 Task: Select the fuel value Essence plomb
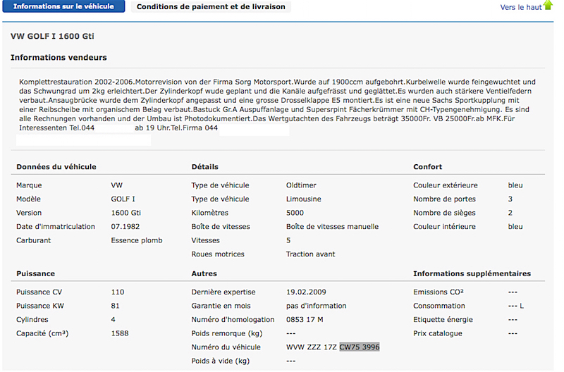pyautogui.click(x=136, y=240)
